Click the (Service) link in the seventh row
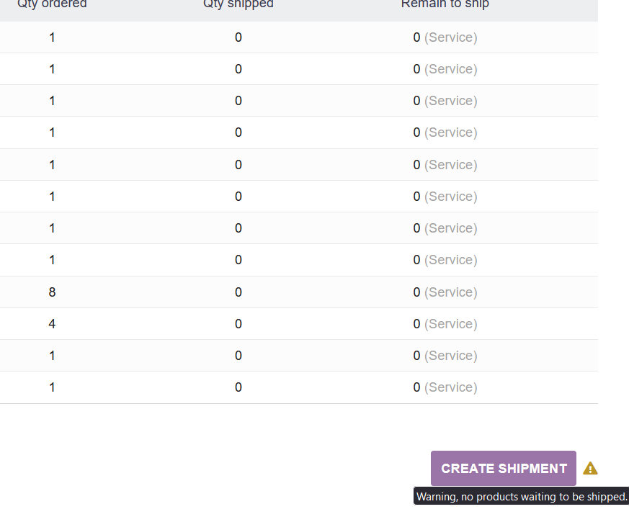Viewport: 629px width, 522px height. (451, 228)
